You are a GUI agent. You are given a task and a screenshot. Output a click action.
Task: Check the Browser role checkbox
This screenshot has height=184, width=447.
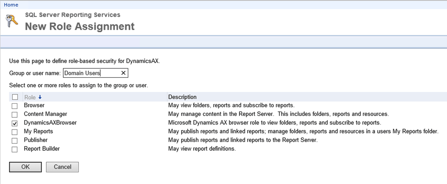[x=14, y=106]
